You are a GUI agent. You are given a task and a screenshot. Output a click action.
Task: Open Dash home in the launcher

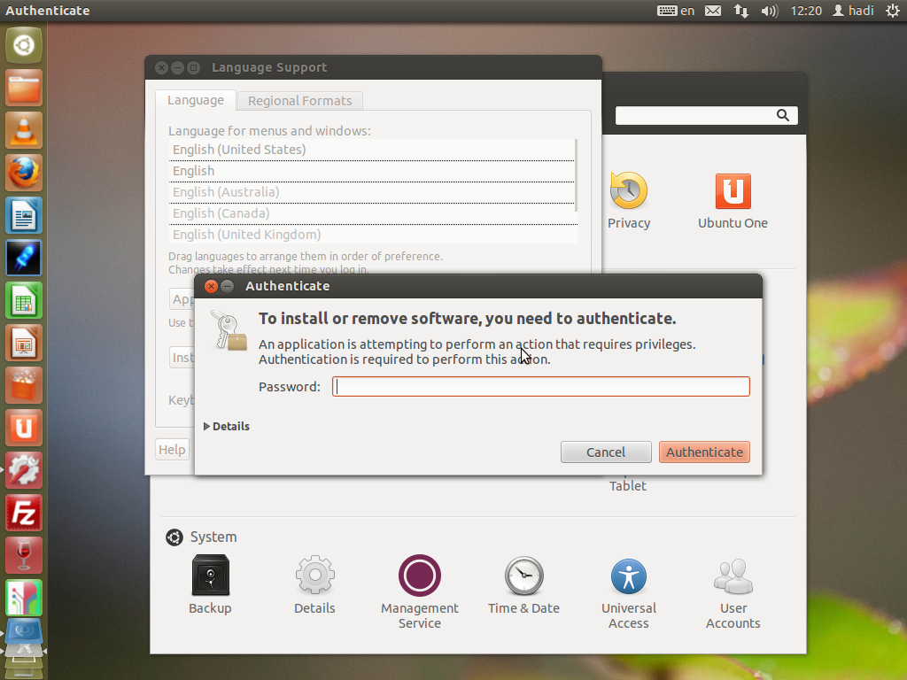pyautogui.click(x=24, y=45)
